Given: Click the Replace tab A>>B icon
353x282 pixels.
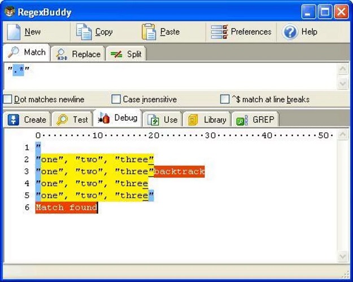Looking at the screenshot, I should (x=62, y=54).
